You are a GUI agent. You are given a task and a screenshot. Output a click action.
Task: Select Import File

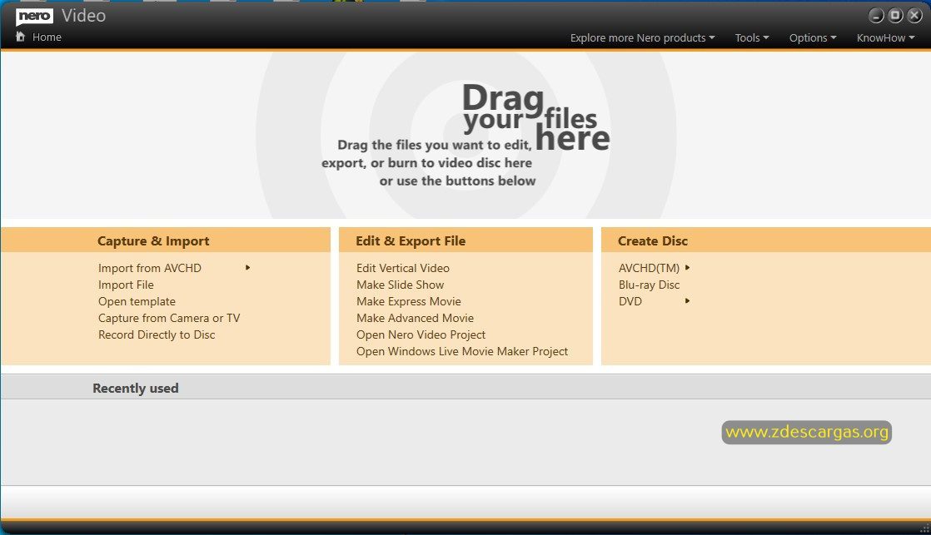click(x=126, y=285)
